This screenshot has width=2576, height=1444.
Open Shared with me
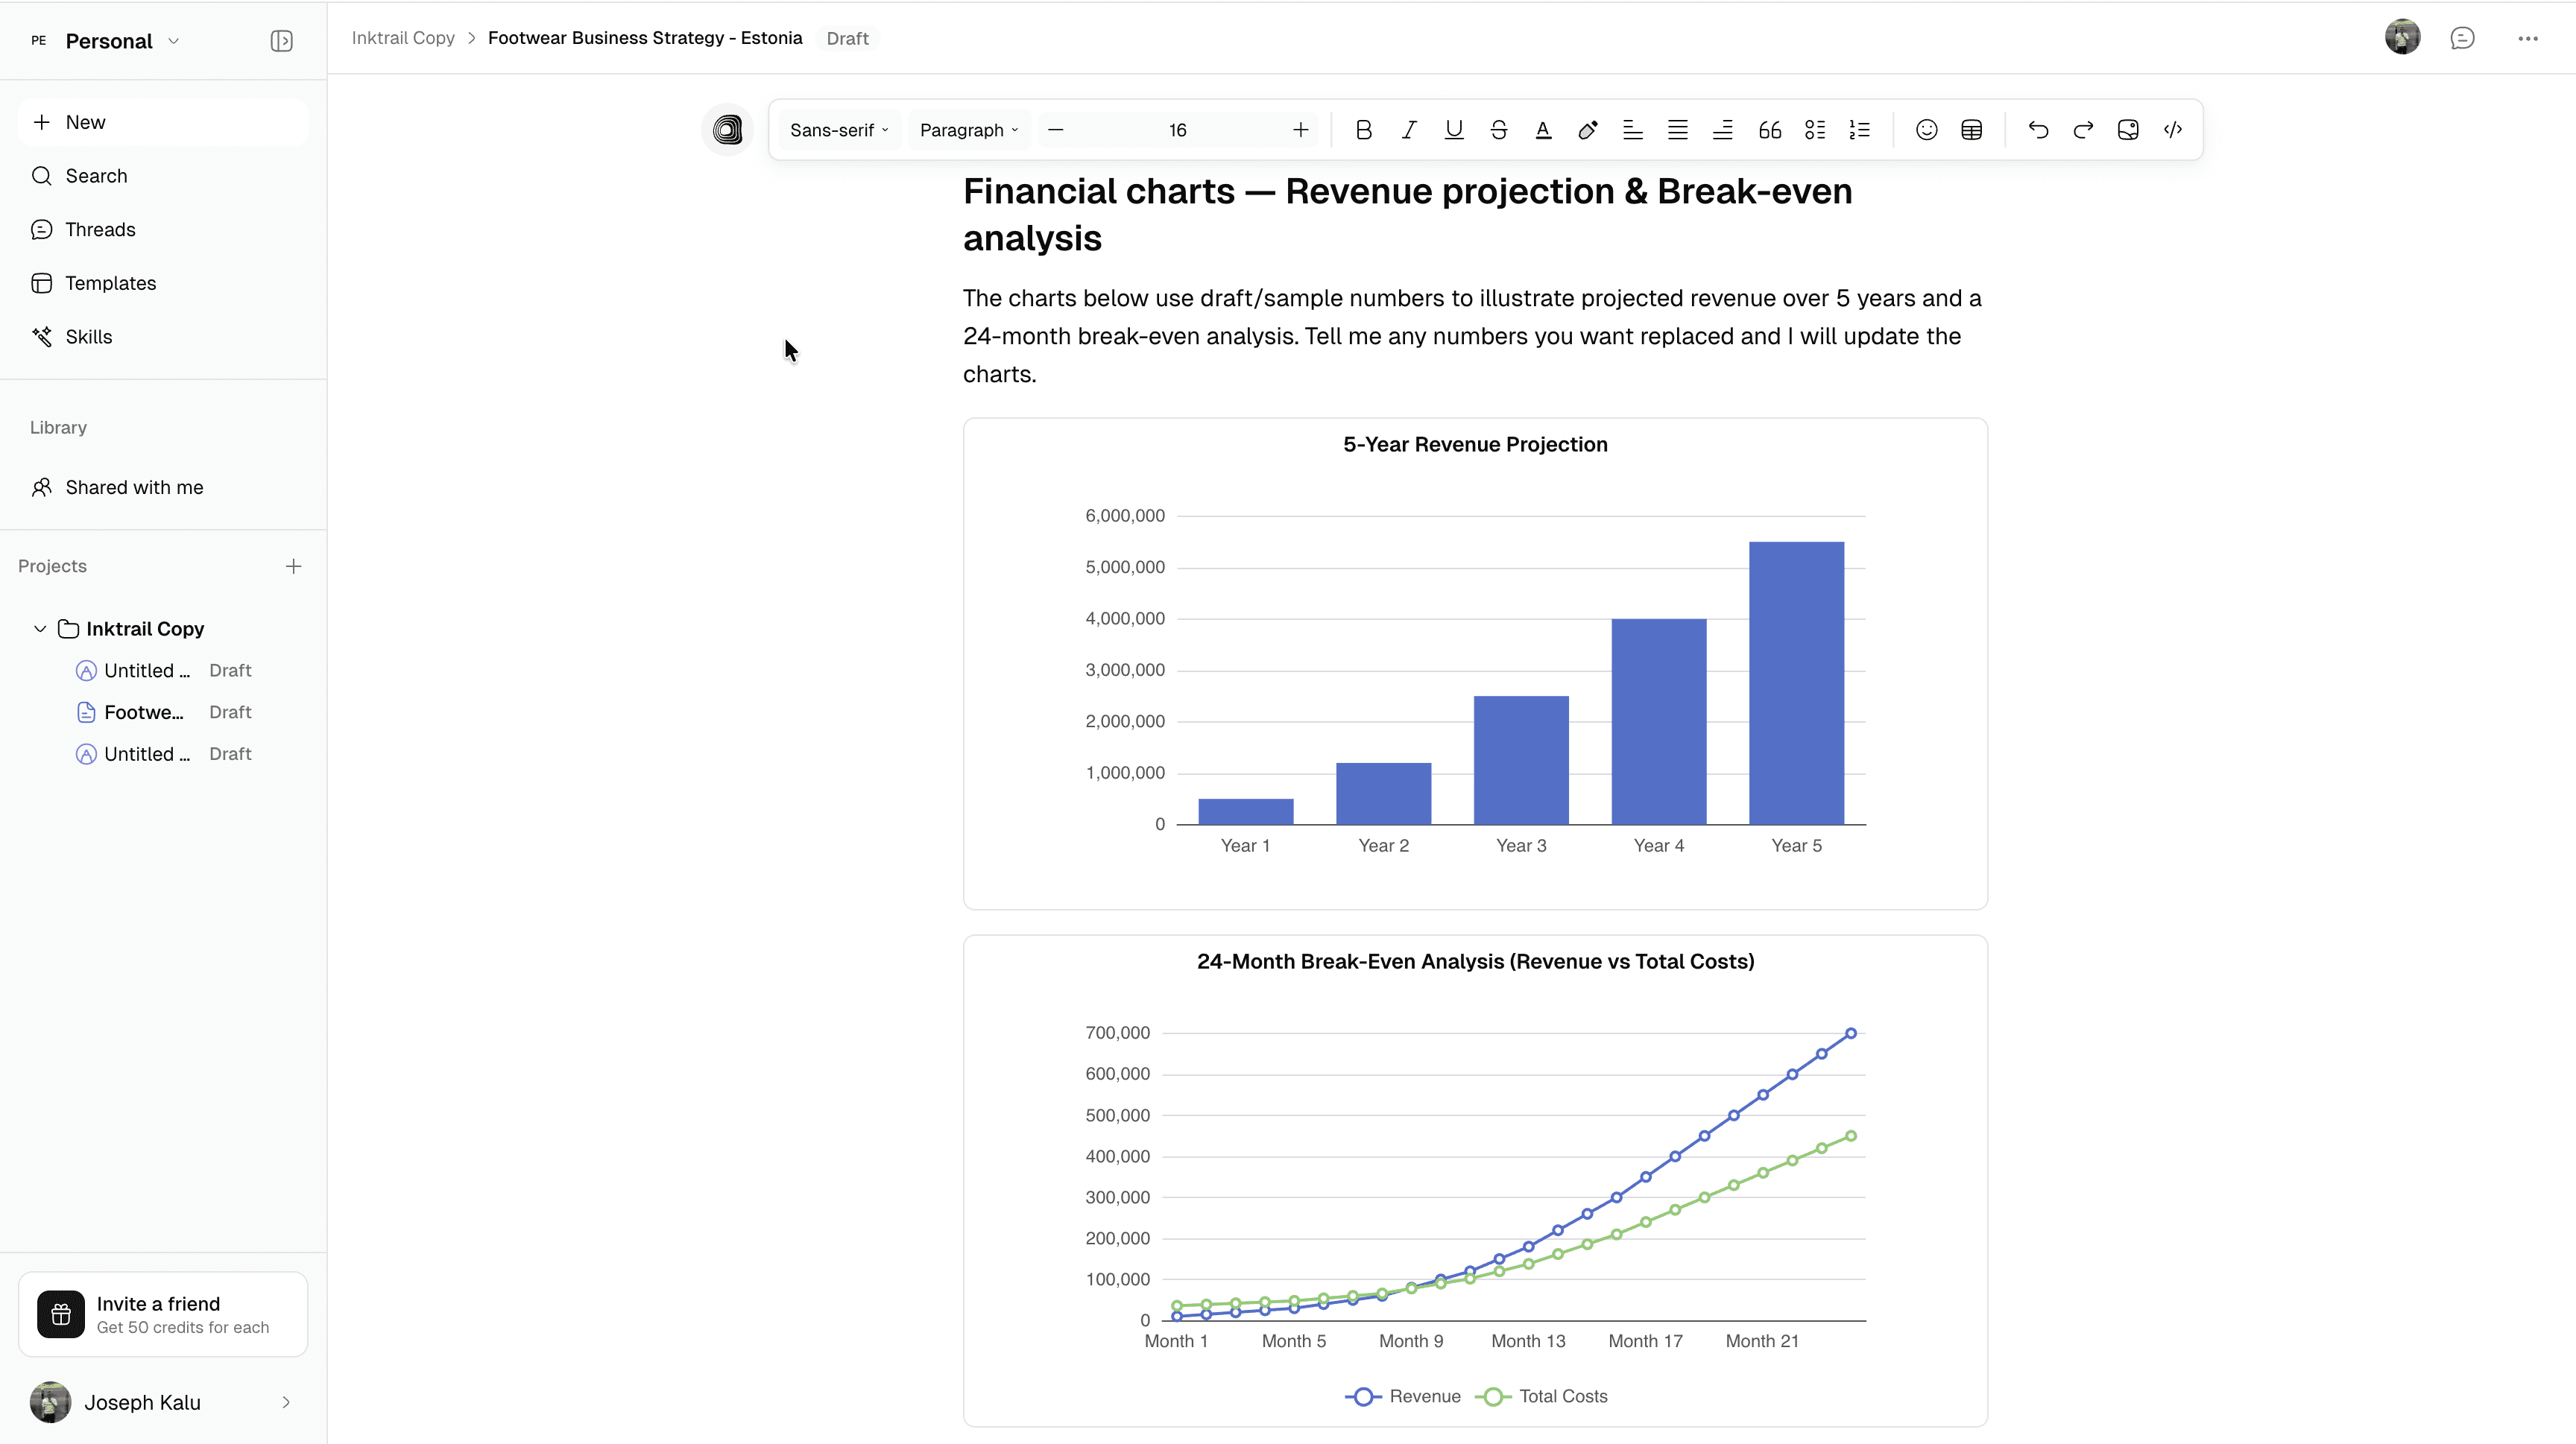click(x=133, y=487)
